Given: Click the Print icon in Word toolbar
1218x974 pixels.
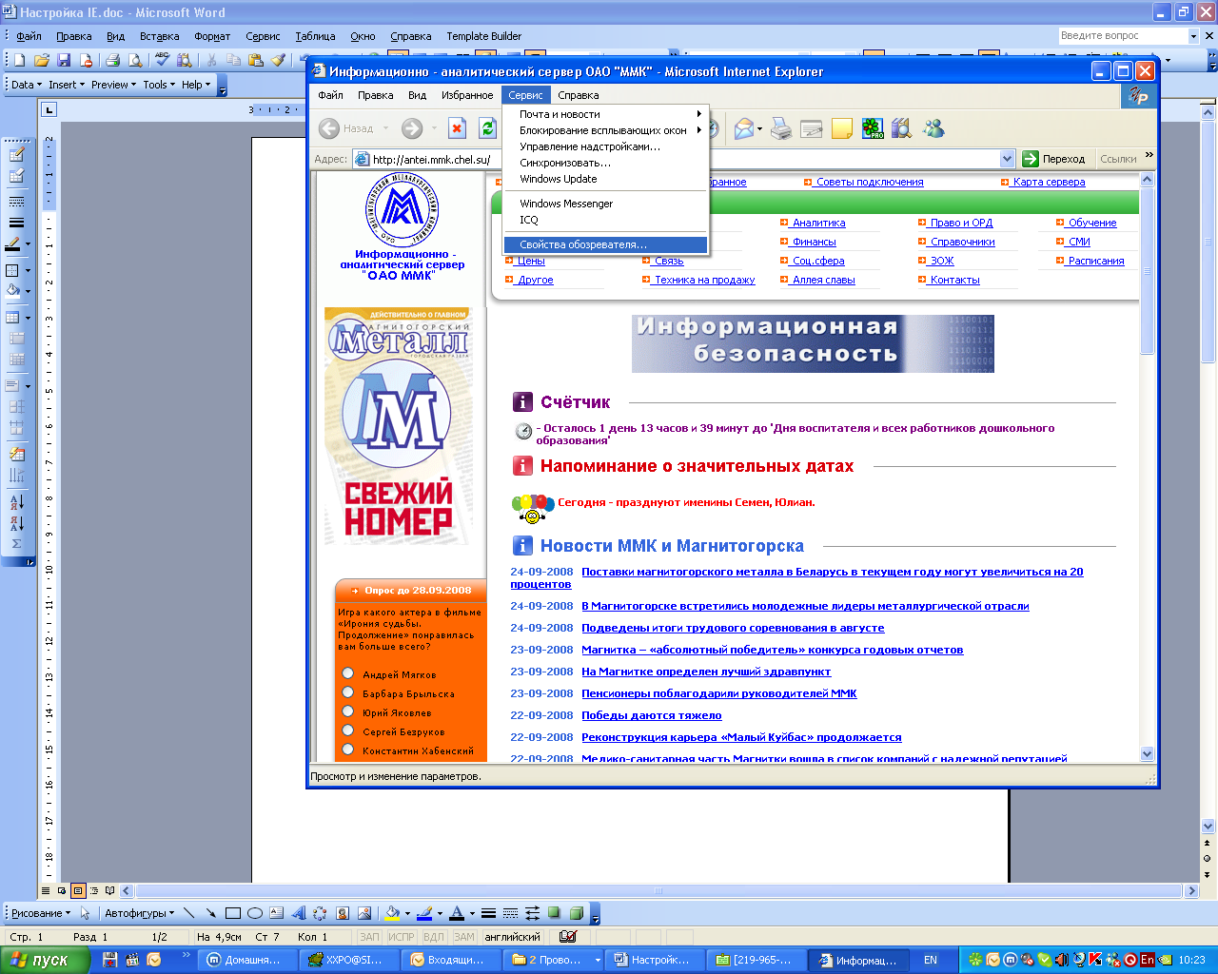Looking at the screenshot, I should click(x=112, y=60).
